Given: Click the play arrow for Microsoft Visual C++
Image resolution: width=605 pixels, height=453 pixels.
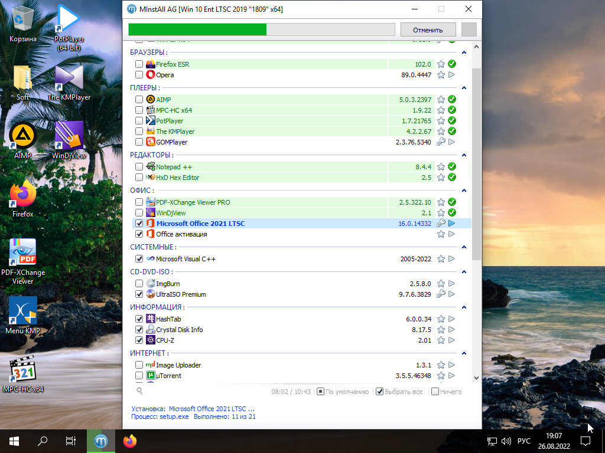Looking at the screenshot, I should pos(452,259).
